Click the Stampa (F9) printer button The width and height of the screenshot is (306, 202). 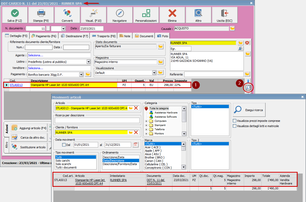coord(41,15)
